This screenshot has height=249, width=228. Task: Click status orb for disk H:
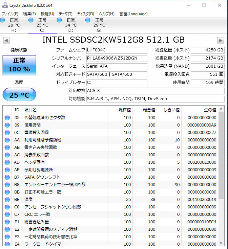3,21
